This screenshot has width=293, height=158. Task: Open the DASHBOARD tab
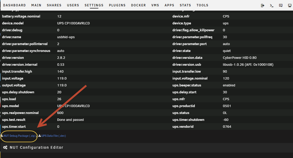pyautogui.click(x=15, y=5)
